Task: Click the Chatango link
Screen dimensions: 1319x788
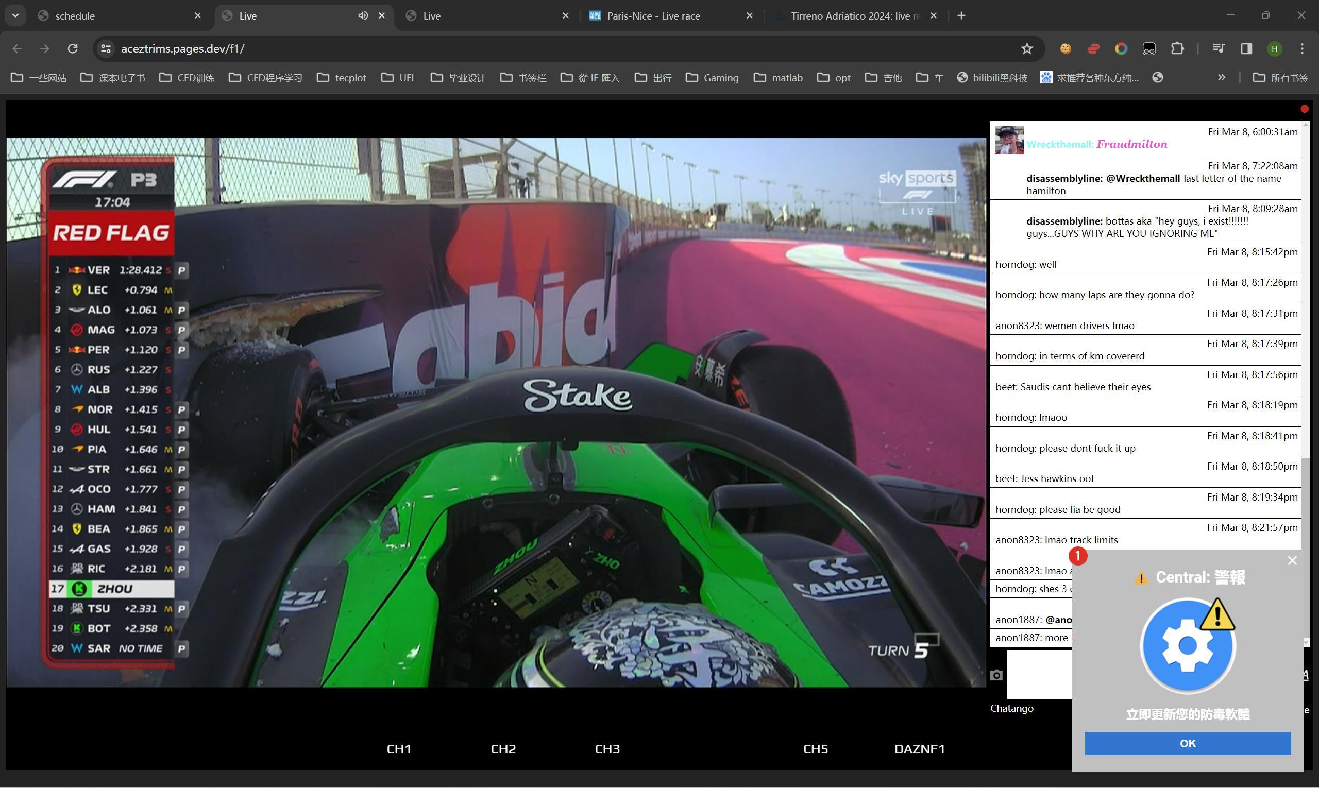Action: point(1011,708)
